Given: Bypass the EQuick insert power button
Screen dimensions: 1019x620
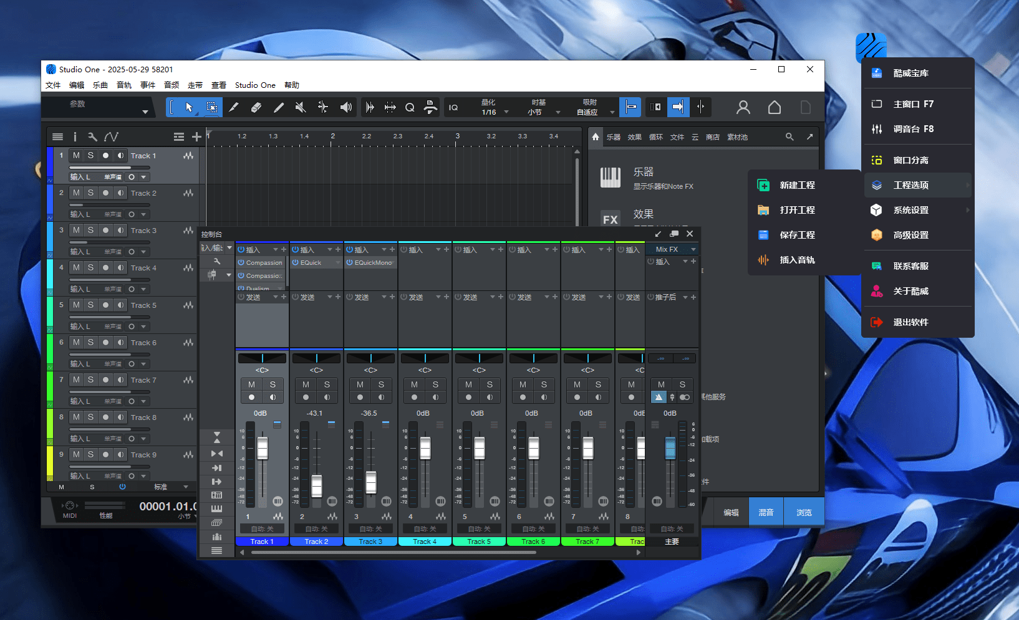Looking at the screenshot, I should click(x=296, y=262).
